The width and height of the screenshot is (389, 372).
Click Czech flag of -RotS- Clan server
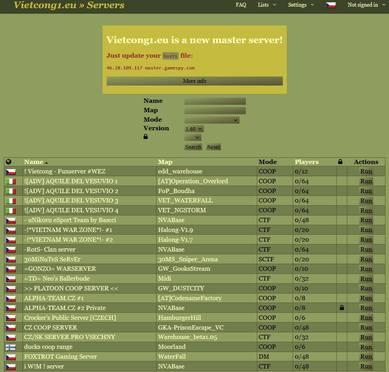pos(11,250)
